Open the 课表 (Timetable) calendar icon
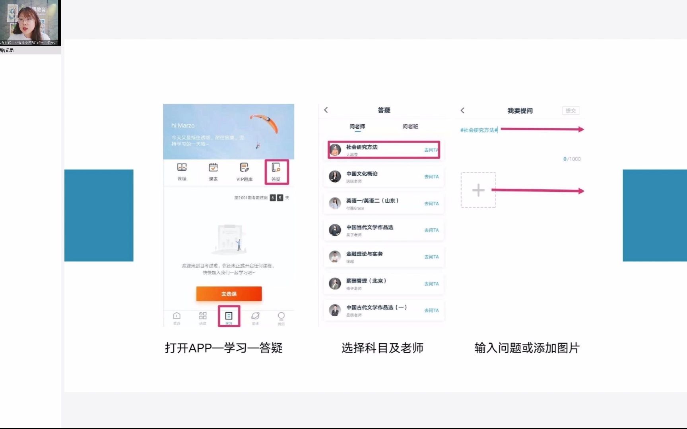This screenshot has width=687, height=429. pyautogui.click(x=213, y=167)
